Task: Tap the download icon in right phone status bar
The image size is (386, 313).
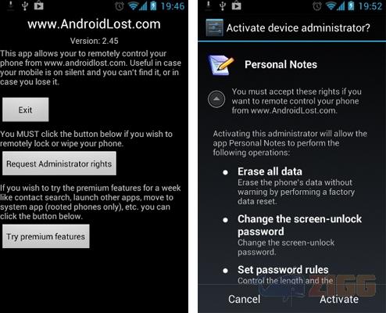Action: [x=209, y=5]
